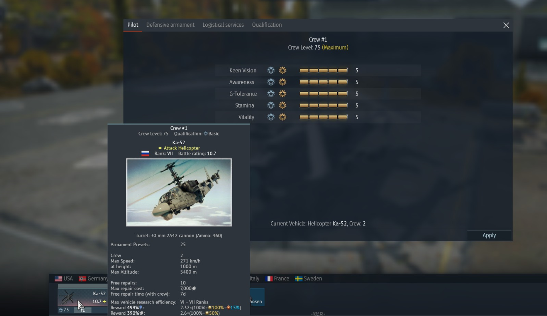Click "Current Vehicle: Helicopter Ka-52, Crew: 2" text
547x316 pixels.
point(318,223)
